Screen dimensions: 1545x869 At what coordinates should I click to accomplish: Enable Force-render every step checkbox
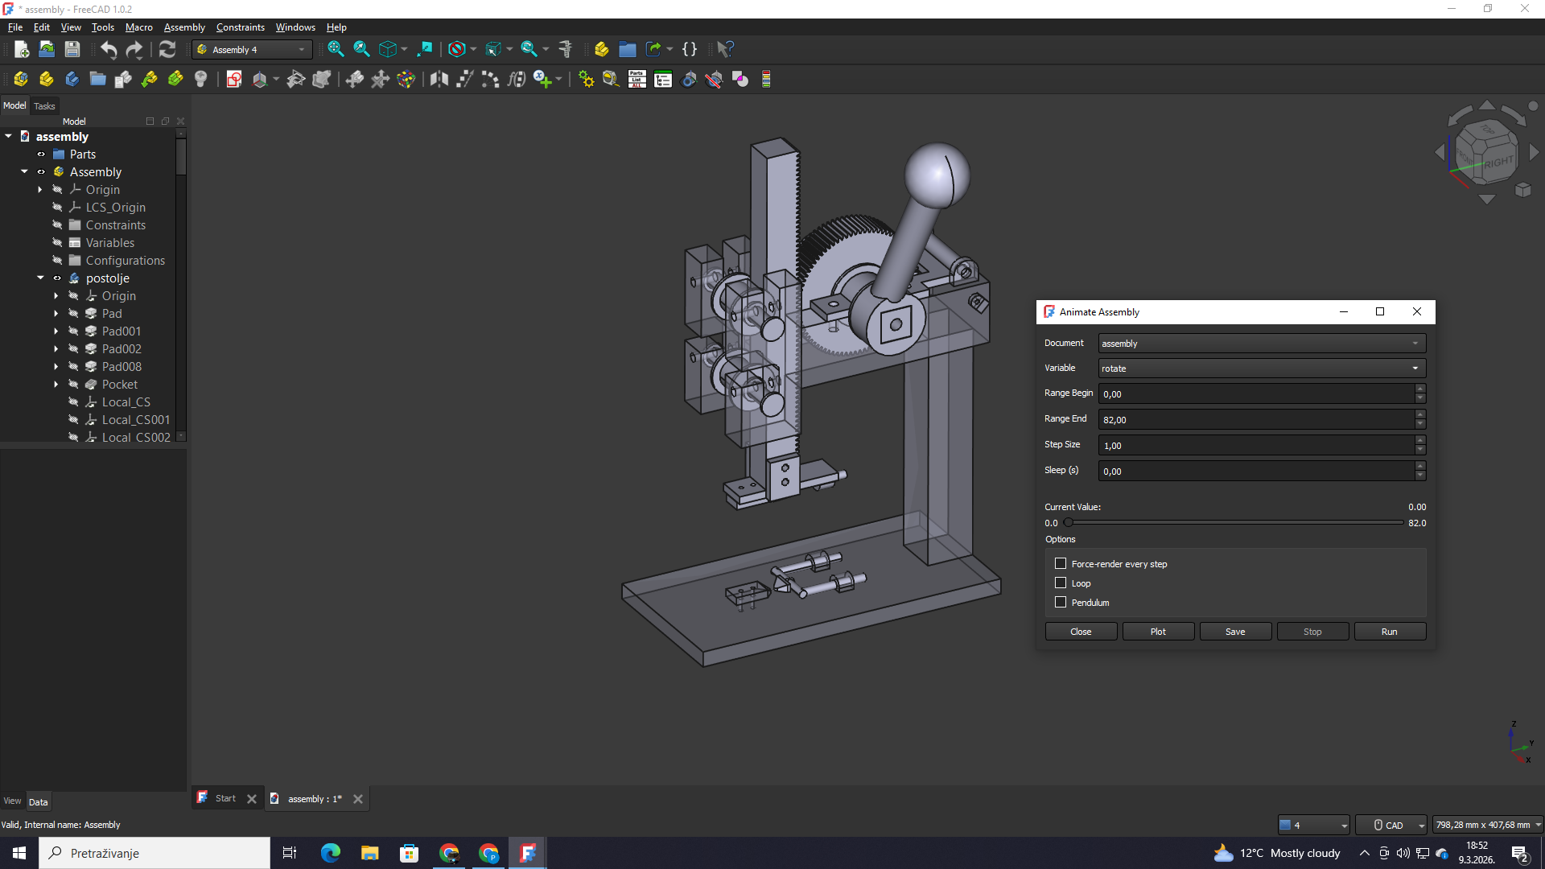click(x=1061, y=564)
